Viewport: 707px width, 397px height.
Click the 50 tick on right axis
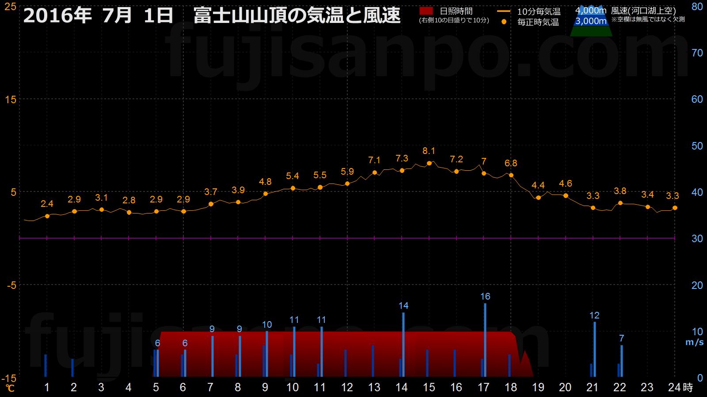coord(697,146)
